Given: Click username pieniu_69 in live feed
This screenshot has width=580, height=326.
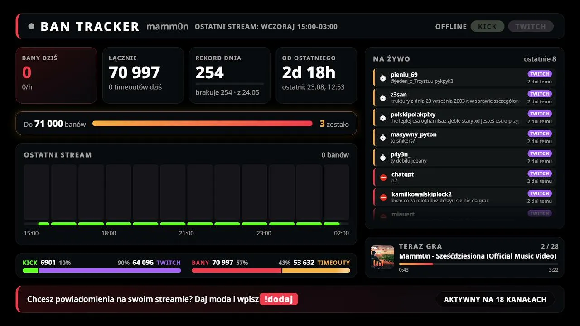Looking at the screenshot, I should tap(404, 74).
